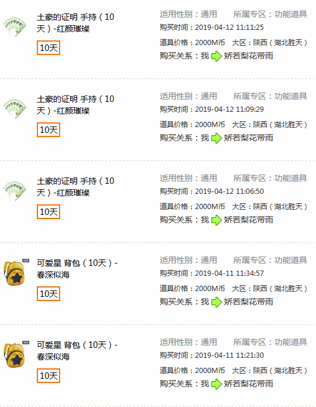The image size is (316, 407).
Task: Select 10天 box for 11:34:57 backpack purchase
Action: pos(48,294)
